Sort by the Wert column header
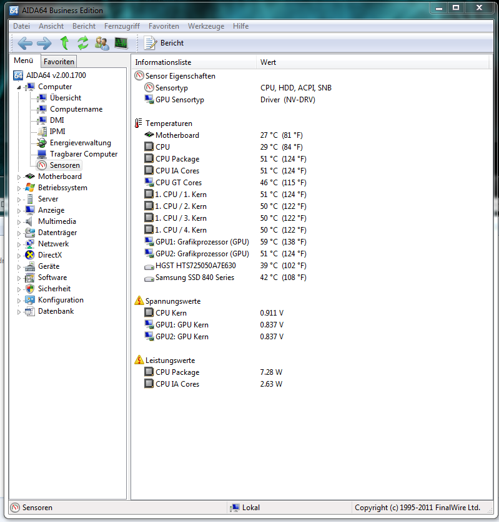This screenshot has height=522, width=499. point(372,62)
